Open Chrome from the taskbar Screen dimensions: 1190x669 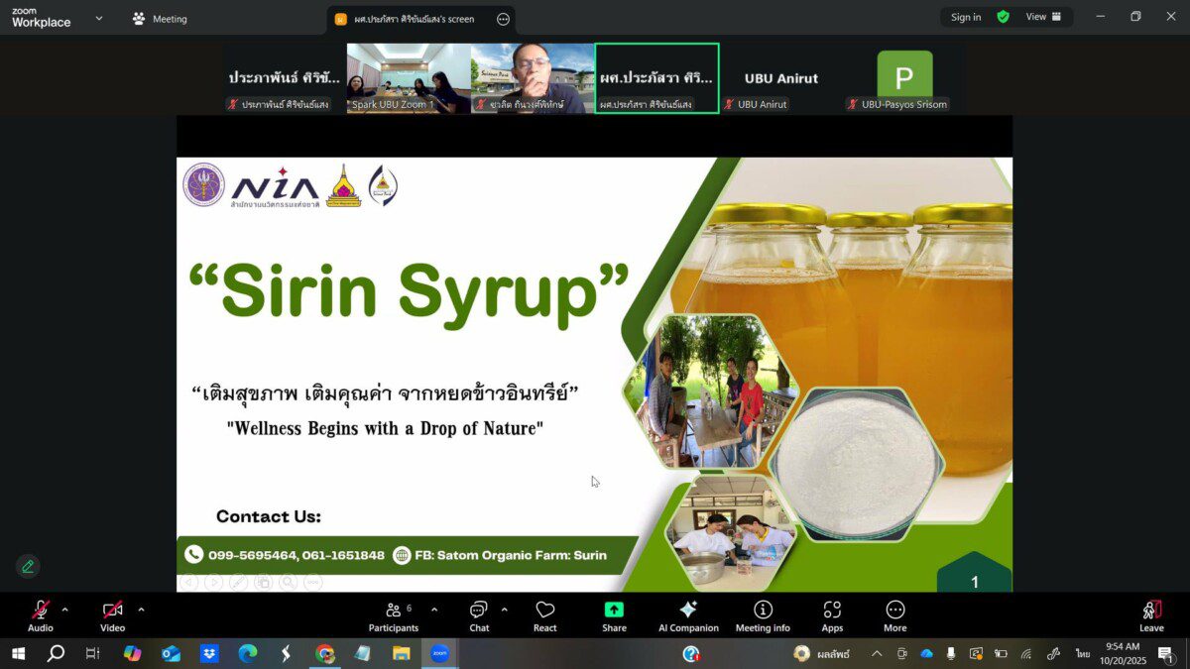[324, 653]
